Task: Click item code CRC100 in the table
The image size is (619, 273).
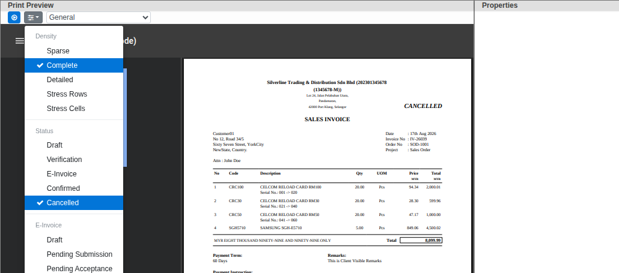Action: pos(236,187)
